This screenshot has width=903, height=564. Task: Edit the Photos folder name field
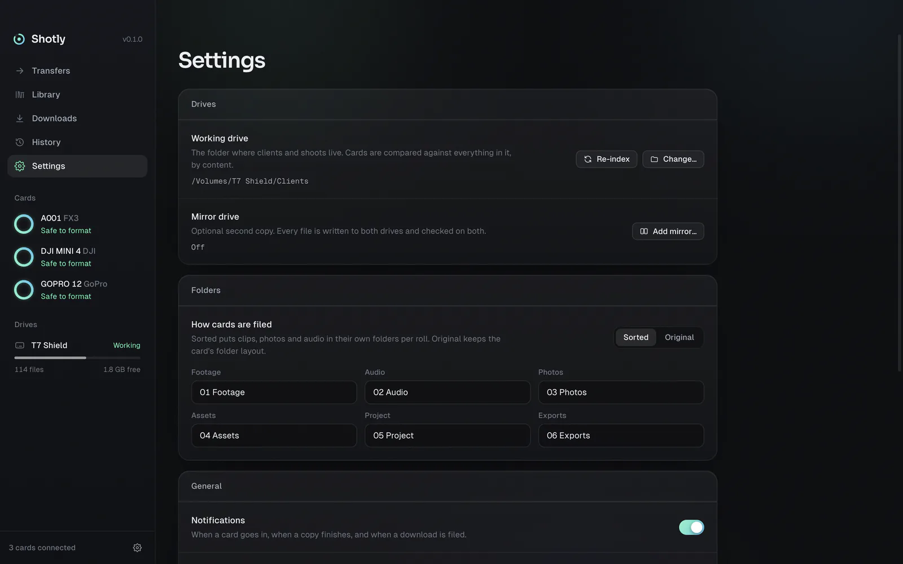[x=621, y=393]
